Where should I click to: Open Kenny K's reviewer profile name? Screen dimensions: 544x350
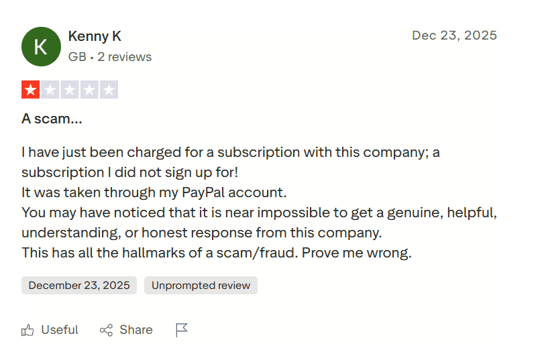coord(95,36)
